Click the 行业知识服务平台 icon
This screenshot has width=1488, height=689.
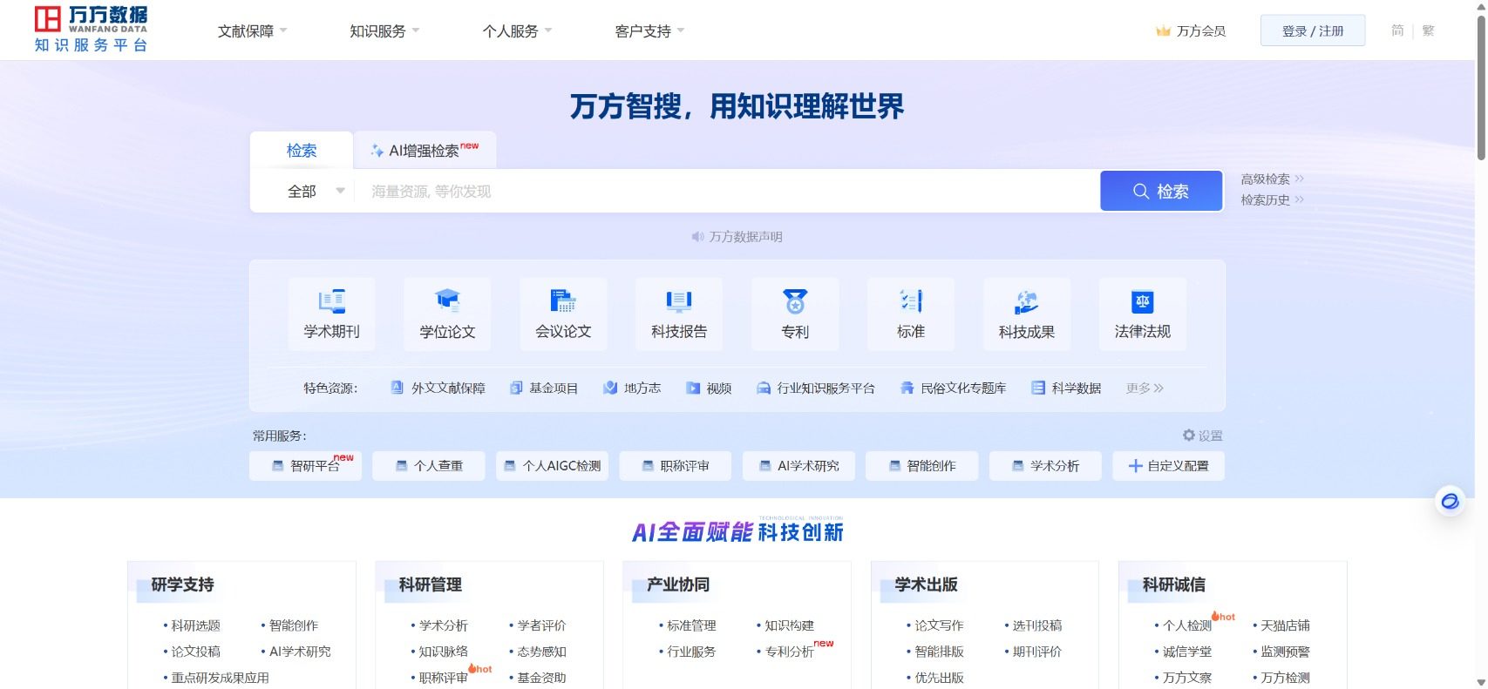(764, 388)
